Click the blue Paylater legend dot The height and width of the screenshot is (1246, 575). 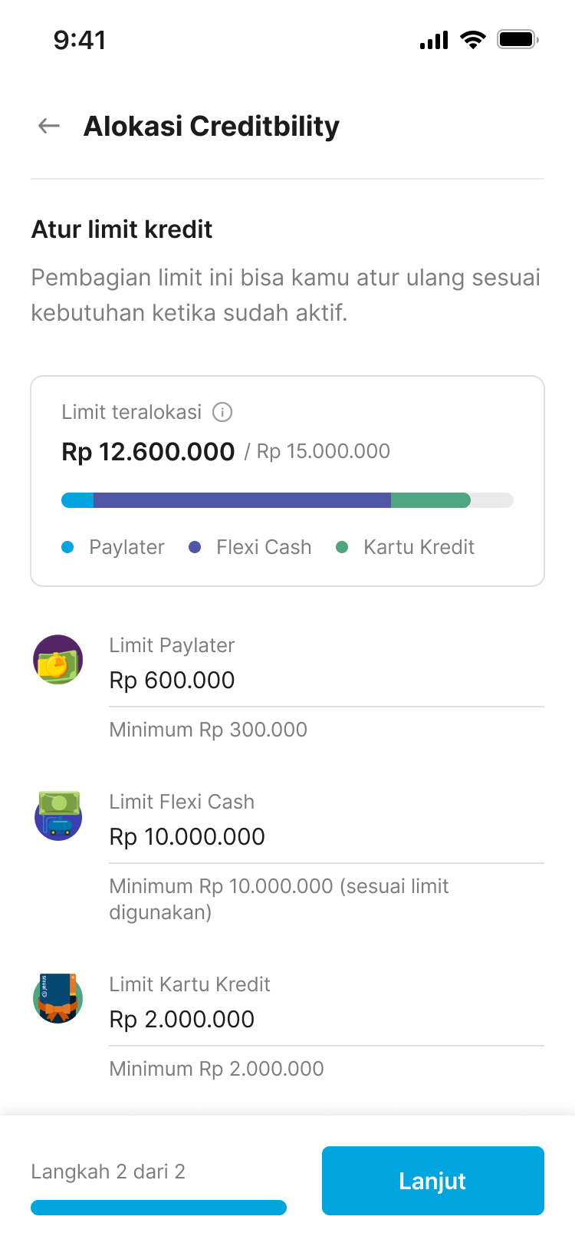pyautogui.click(x=67, y=547)
